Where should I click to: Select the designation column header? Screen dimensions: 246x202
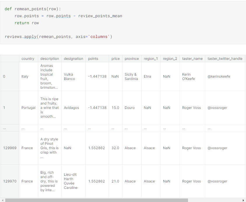tap(73, 59)
